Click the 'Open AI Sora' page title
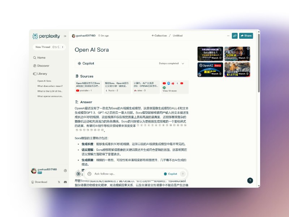This screenshot has width=289, height=217. point(92,50)
